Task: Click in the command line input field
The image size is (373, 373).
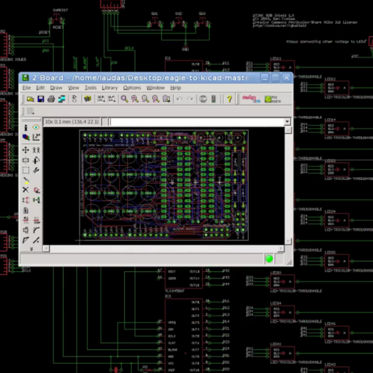Action: coord(196,122)
